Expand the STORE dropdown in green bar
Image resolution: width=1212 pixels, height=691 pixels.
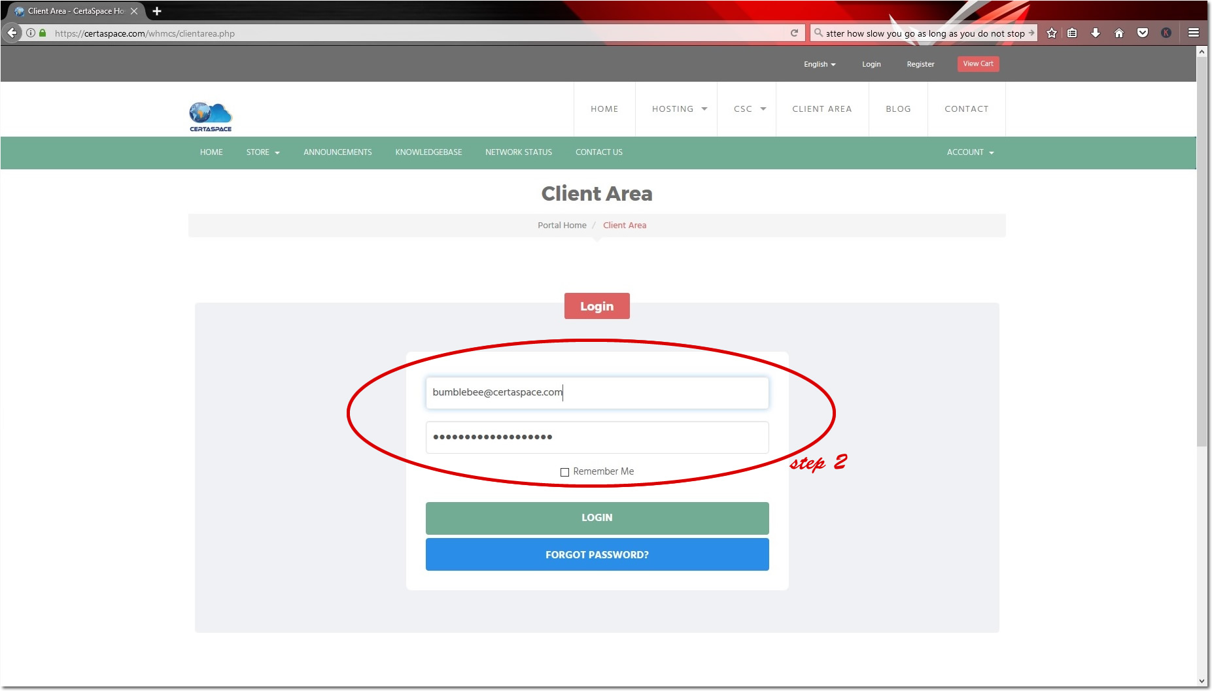[x=263, y=152]
